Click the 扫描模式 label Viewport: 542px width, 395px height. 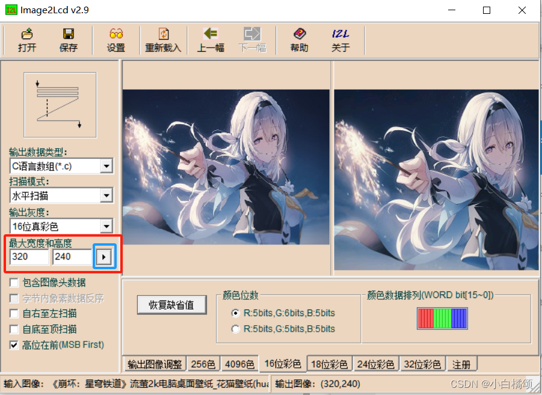pos(29,181)
